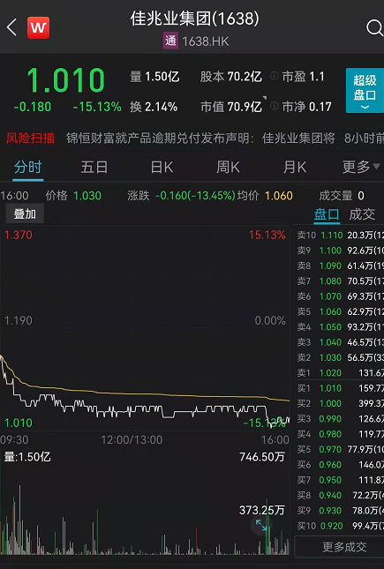Open 更多成交 list

point(344,547)
